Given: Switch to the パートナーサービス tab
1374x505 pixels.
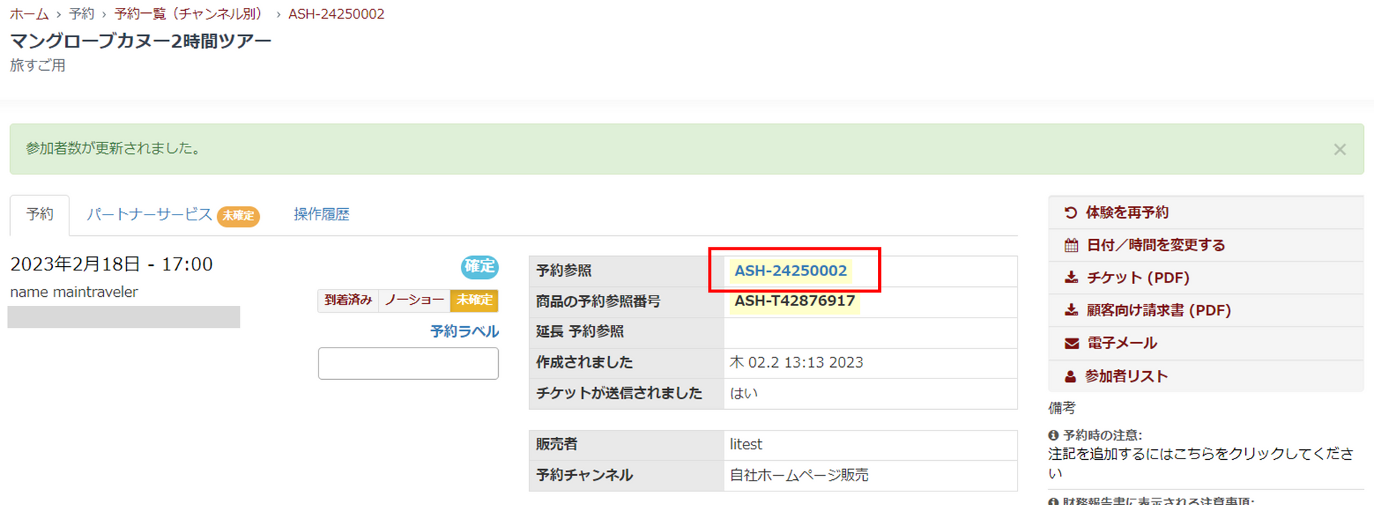Looking at the screenshot, I should coord(150,215).
